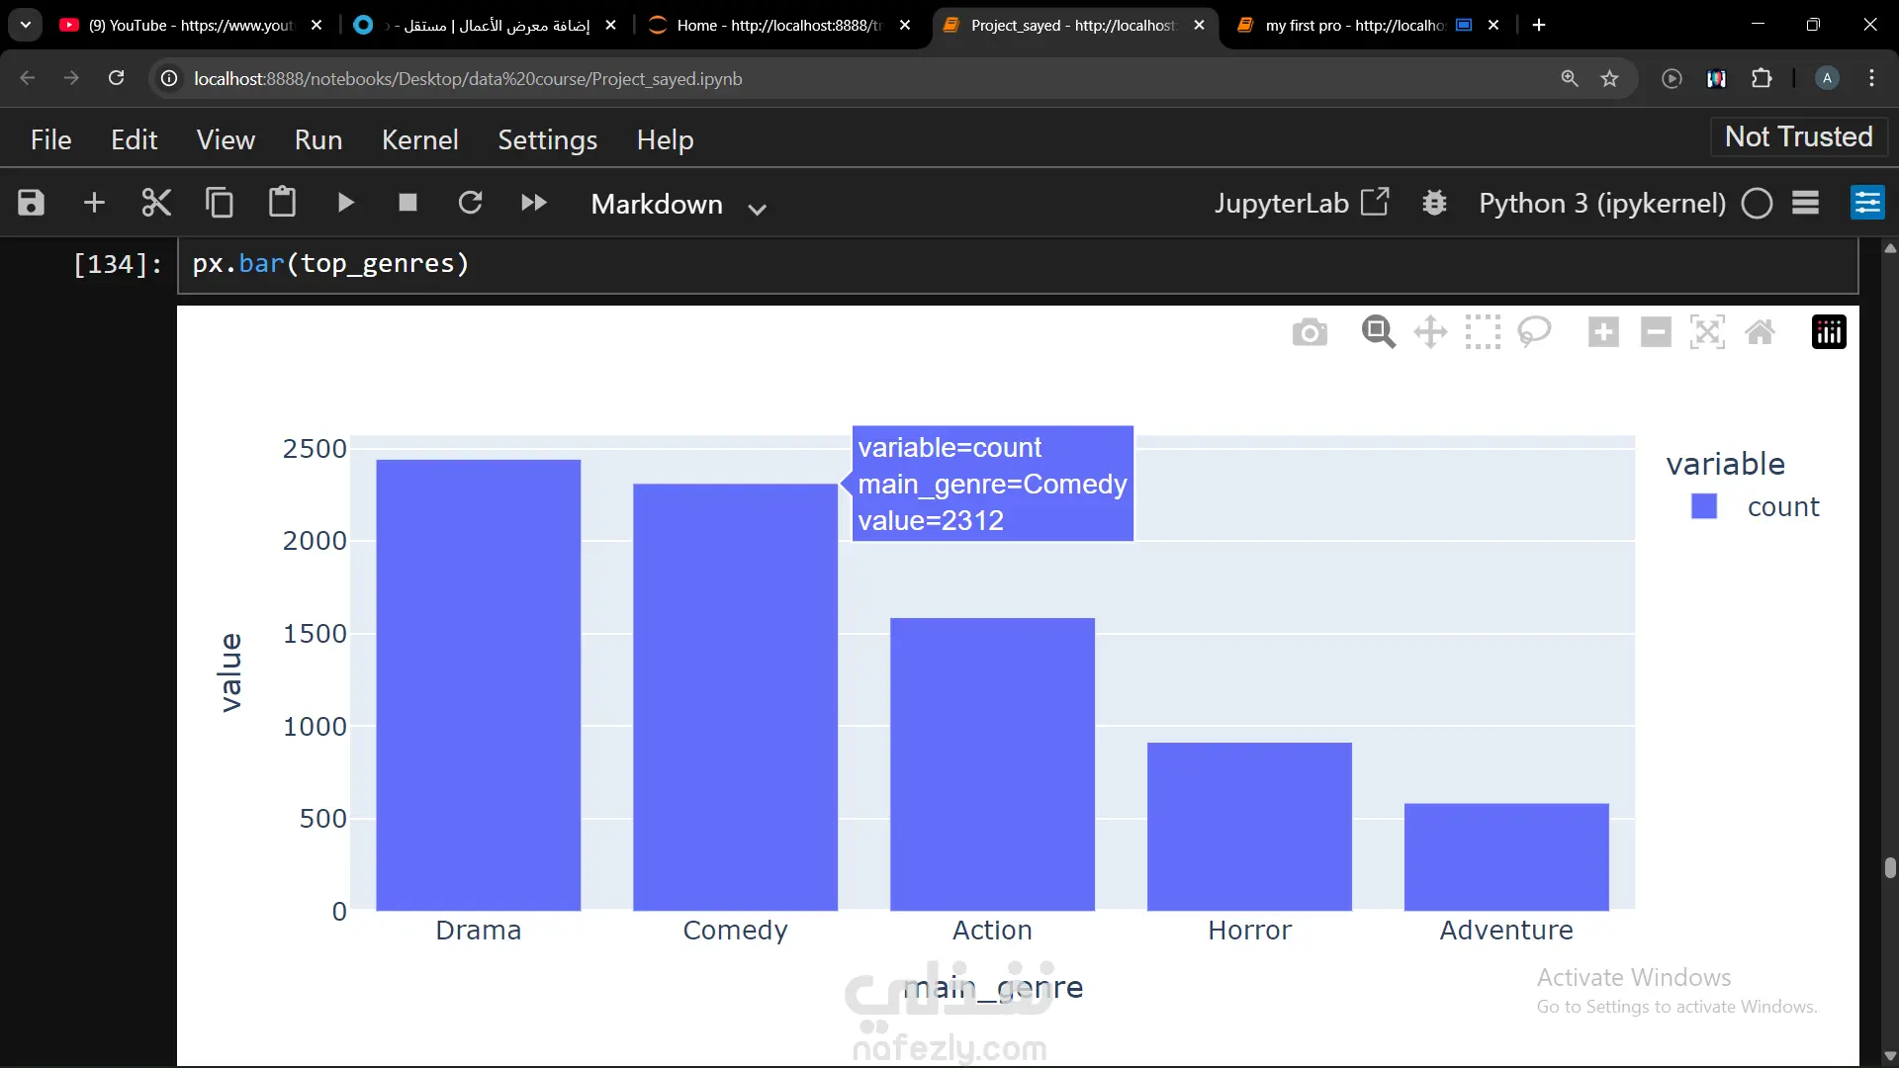
Task: Reset plot axes with the home icon
Action: click(x=1760, y=332)
